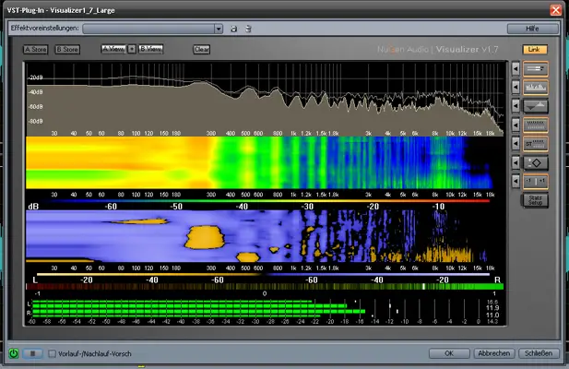Toggle the slope/tilt view icon

[x=535, y=106]
